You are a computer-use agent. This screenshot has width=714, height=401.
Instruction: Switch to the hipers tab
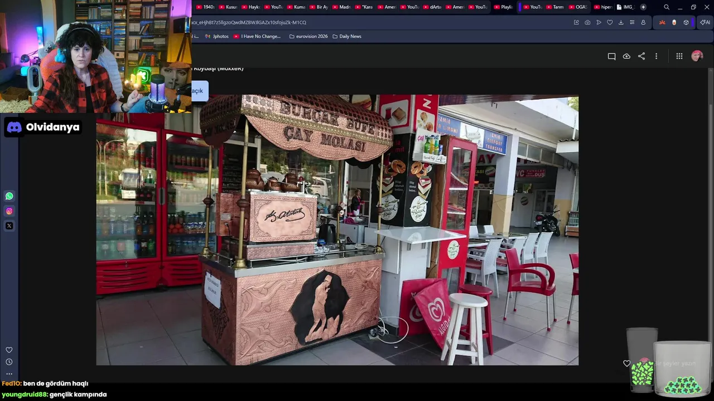point(603,7)
